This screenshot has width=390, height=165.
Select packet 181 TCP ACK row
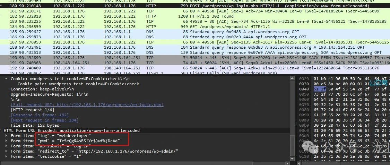195,11
